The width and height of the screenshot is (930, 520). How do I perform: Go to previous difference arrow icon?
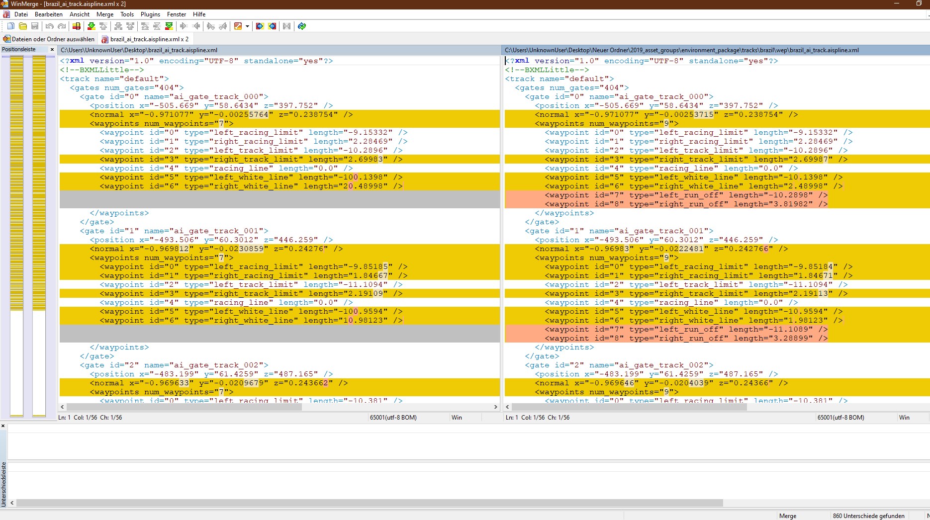click(103, 26)
